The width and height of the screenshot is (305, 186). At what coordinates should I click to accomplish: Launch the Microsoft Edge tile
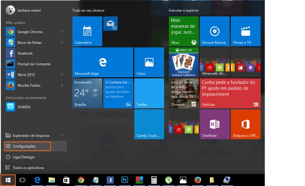pos(103,62)
